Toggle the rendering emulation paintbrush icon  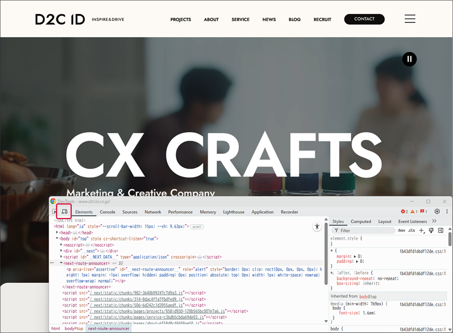[x=431, y=231]
